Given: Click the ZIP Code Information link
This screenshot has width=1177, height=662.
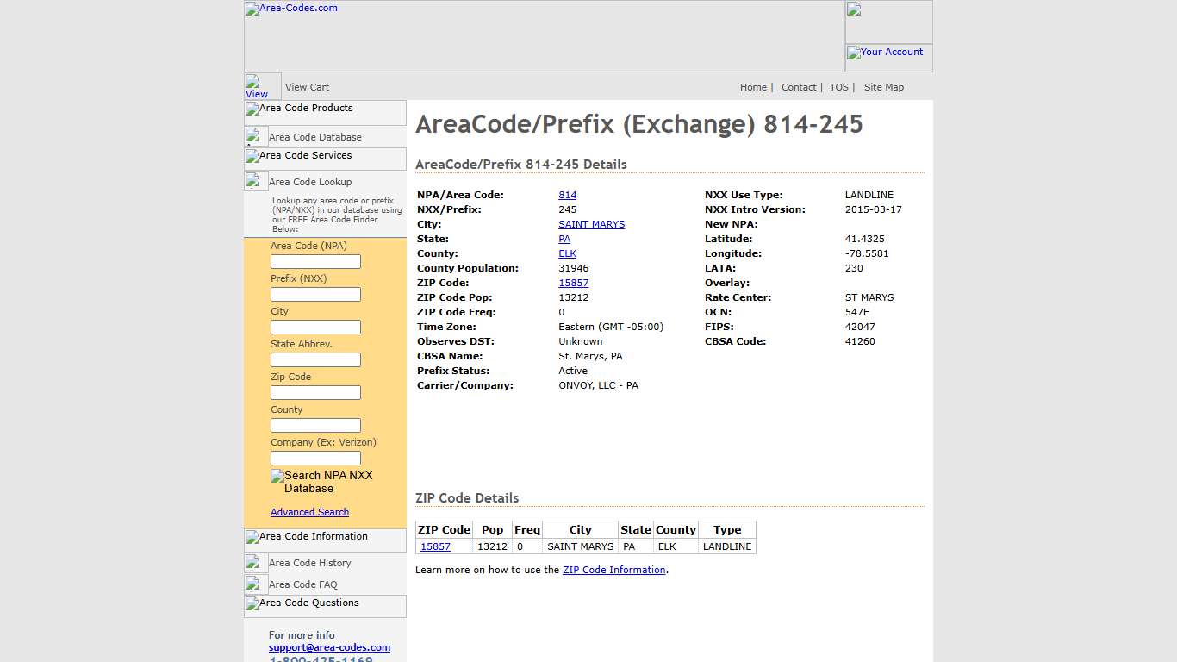Looking at the screenshot, I should 613,570.
